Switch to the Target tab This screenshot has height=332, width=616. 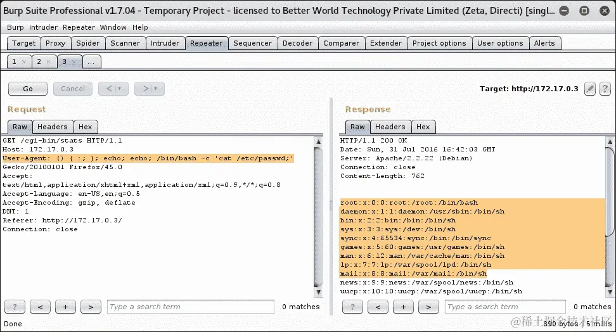pos(23,43)
